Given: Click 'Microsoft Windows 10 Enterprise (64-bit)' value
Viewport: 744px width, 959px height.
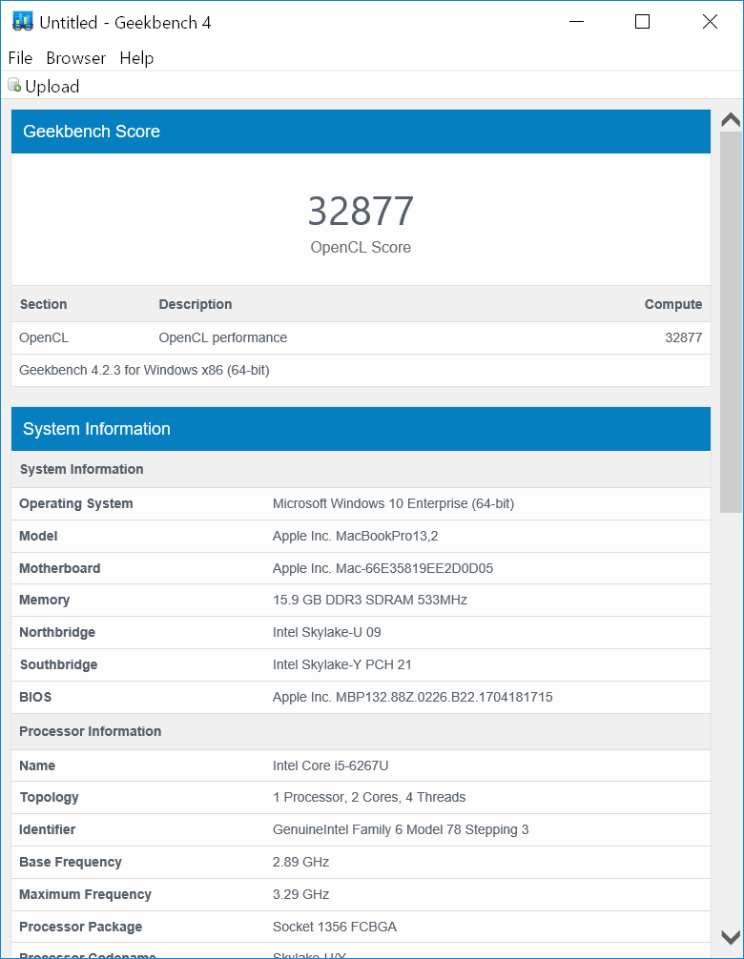Looking at the screenshot, I should point(393,503).
